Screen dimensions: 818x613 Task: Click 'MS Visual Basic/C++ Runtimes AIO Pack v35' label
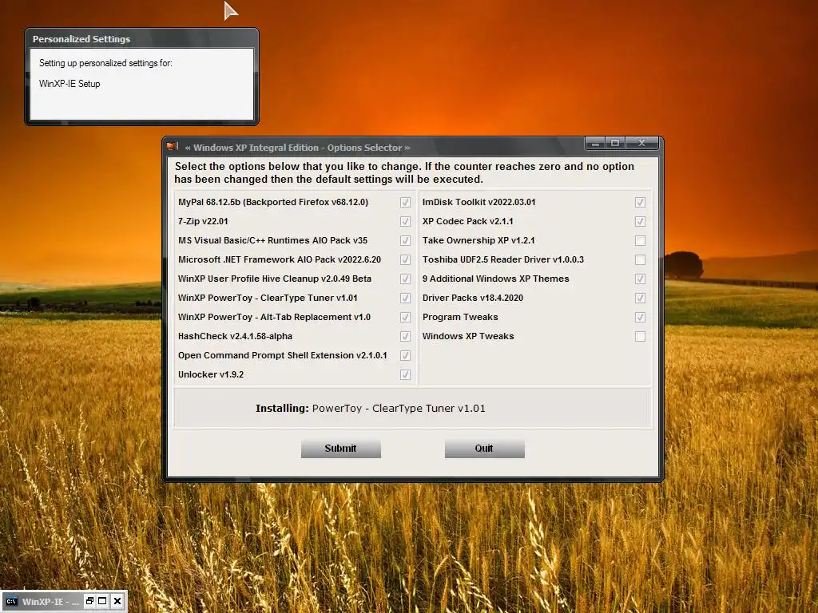[273, 240]
